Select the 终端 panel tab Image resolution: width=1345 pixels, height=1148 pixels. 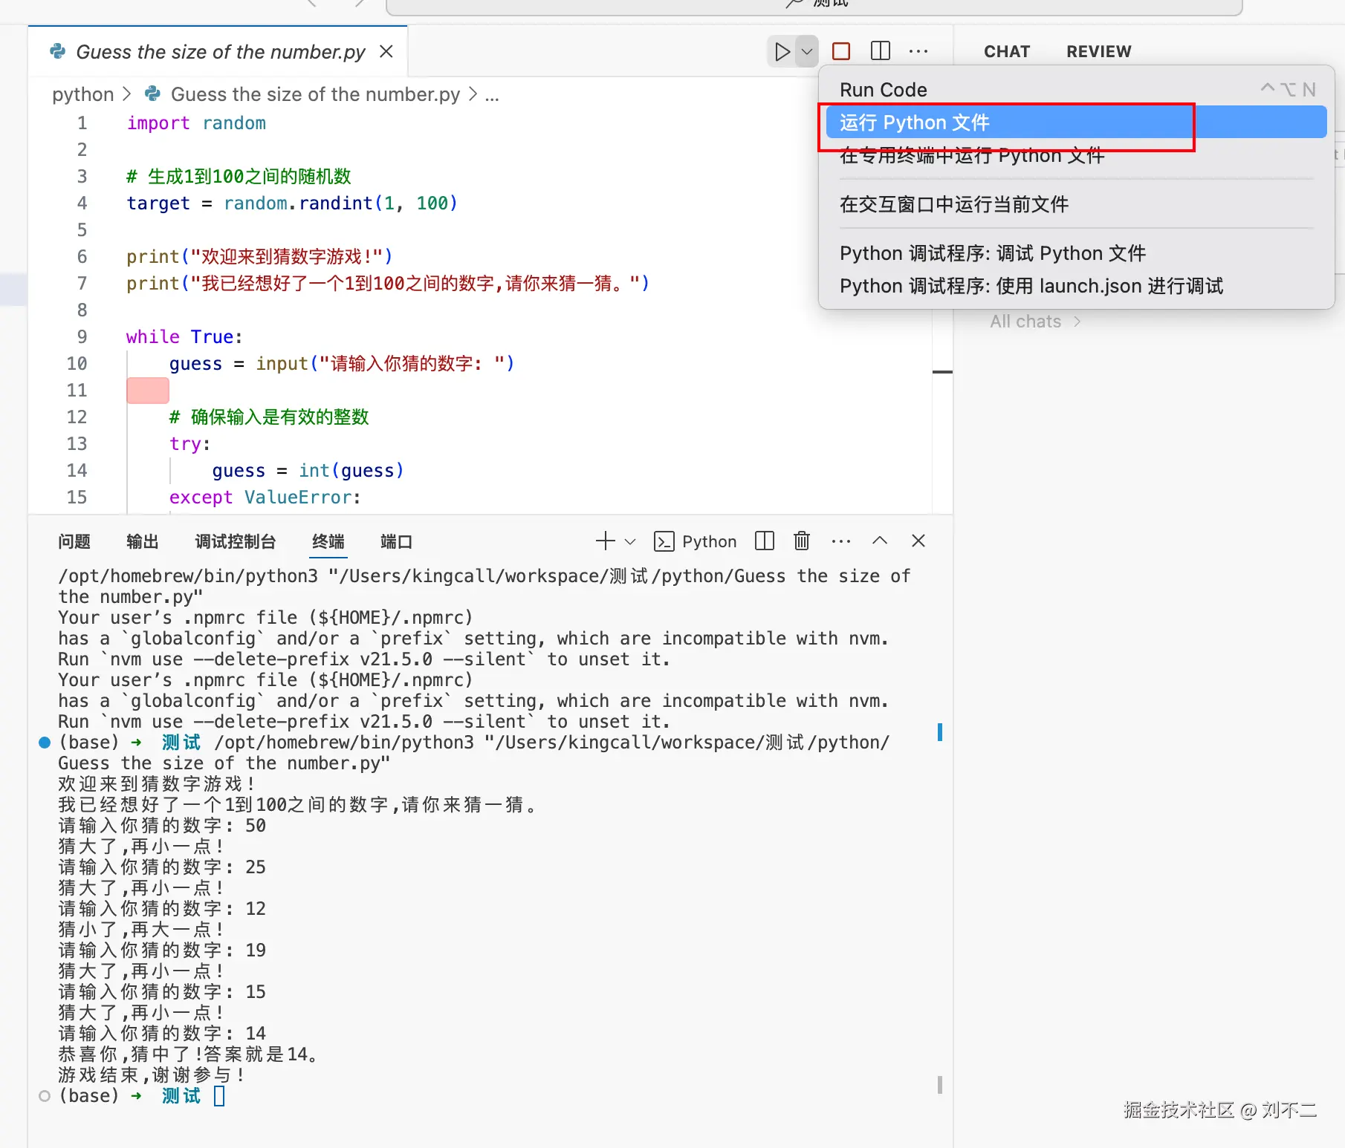[x=328, y=541]
